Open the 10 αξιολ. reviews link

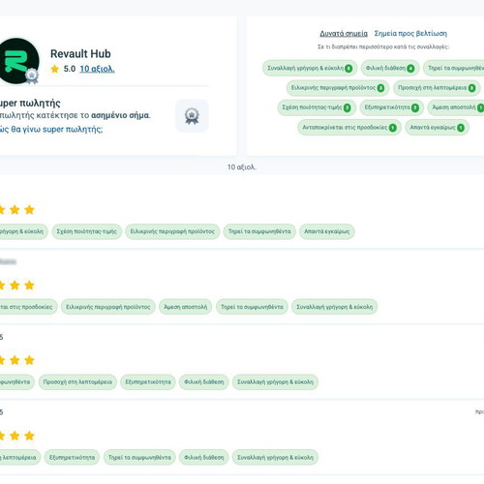coord(97,69)
